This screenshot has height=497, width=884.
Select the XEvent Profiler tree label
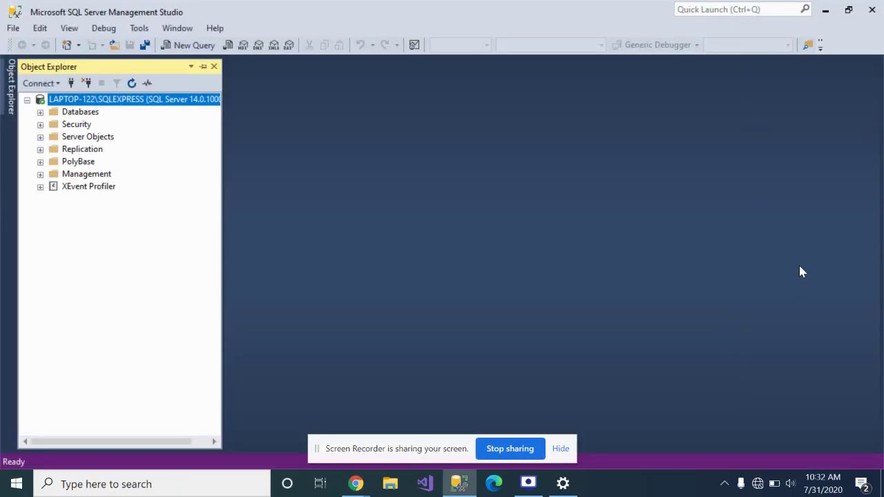point(88,186)
